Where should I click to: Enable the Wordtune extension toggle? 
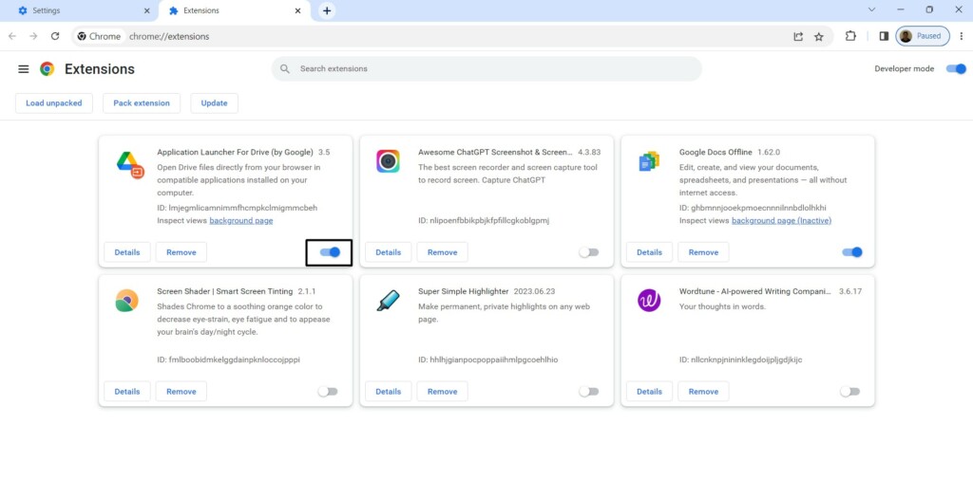tap(849, 392)
